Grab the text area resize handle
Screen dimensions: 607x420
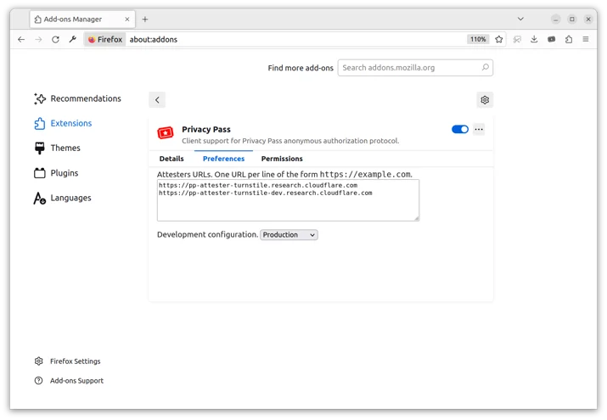pyautogui.click(x=417, y=219)
